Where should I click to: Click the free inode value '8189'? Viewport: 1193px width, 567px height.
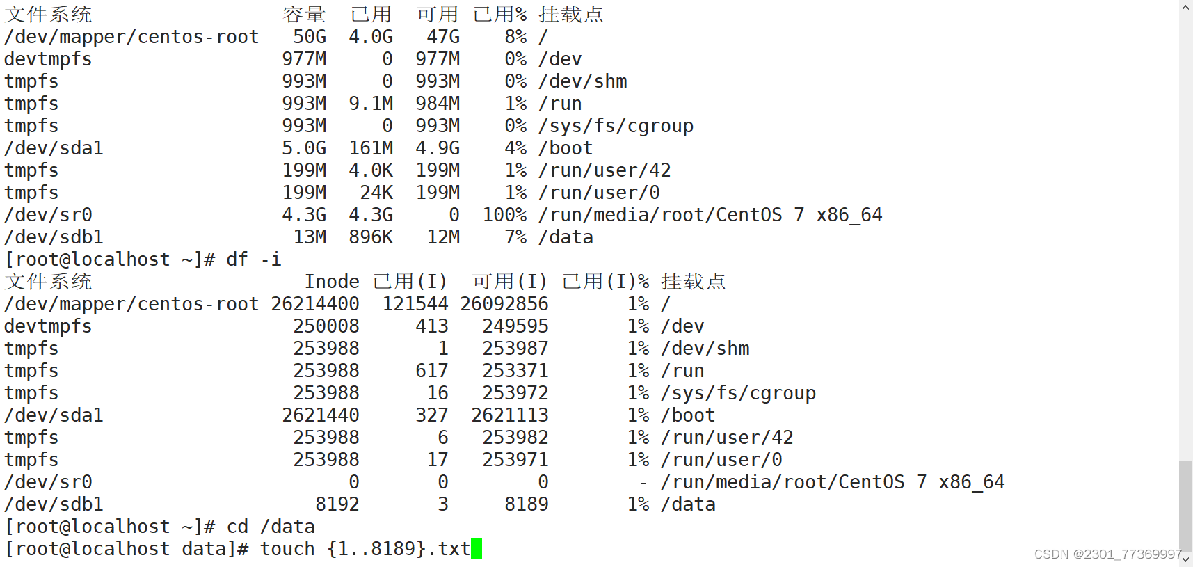[527, 504]
